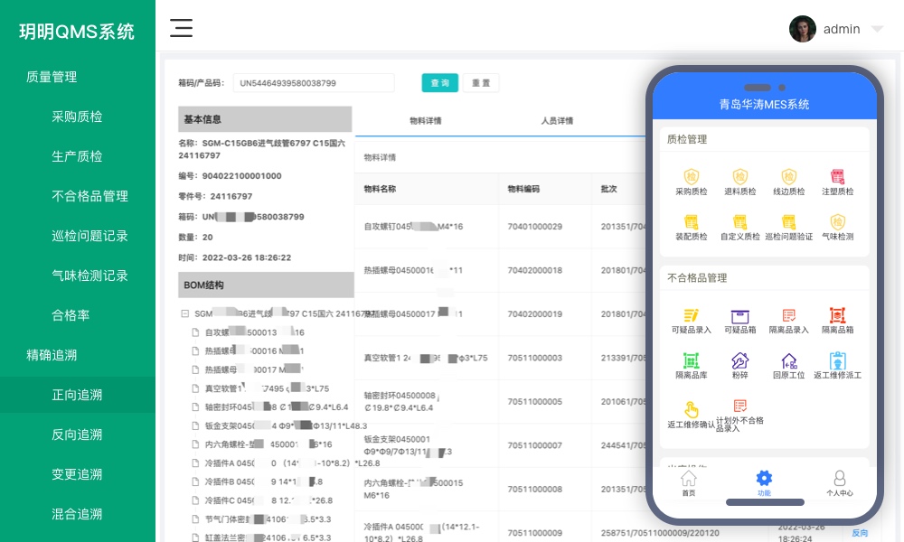Viewport: 904px width, 542px height.
Task: Tap the green 隔离品库 icon
Action: point(691,361)
